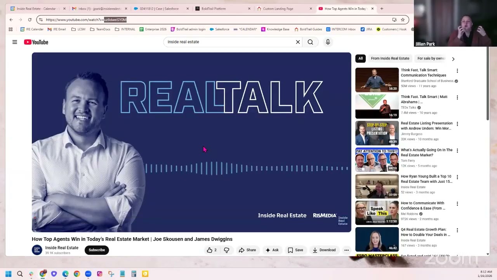
Task: Switch to the Custom Landing Page tab
Action: (x=285, y=9)
